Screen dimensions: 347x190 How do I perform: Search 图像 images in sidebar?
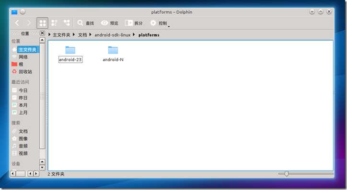[23, 138]
